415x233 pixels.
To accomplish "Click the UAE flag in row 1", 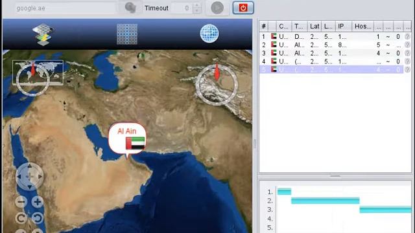I will [x=274, y=36].
